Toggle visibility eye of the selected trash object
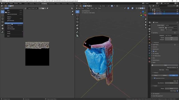 point(177,14)
